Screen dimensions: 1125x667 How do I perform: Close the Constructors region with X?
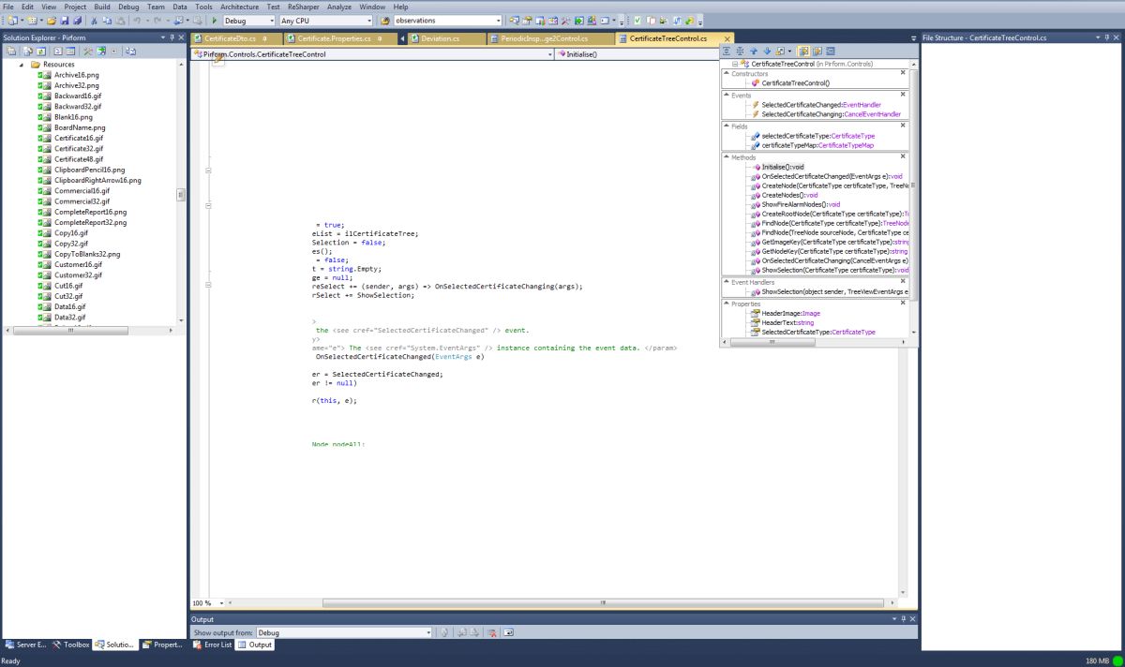coord(903,72)
